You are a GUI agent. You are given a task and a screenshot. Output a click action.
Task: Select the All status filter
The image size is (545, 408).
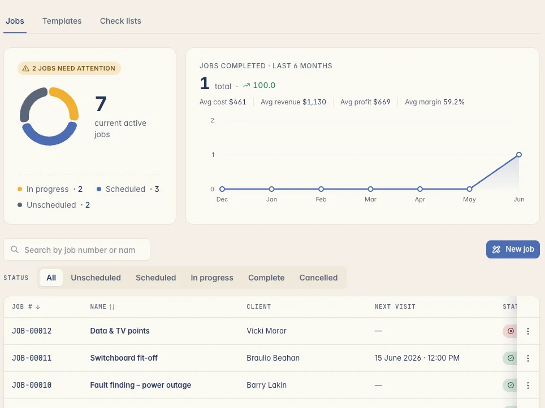[51, 278]
